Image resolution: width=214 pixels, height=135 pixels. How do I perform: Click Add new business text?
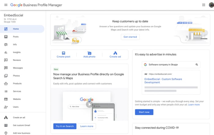[x=22, y=133]
